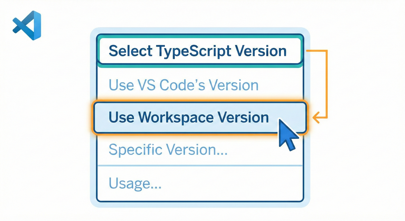Screen dimensions: 405x221
Task: Click the Use VS Code's Version text
Action: [183, 85]
